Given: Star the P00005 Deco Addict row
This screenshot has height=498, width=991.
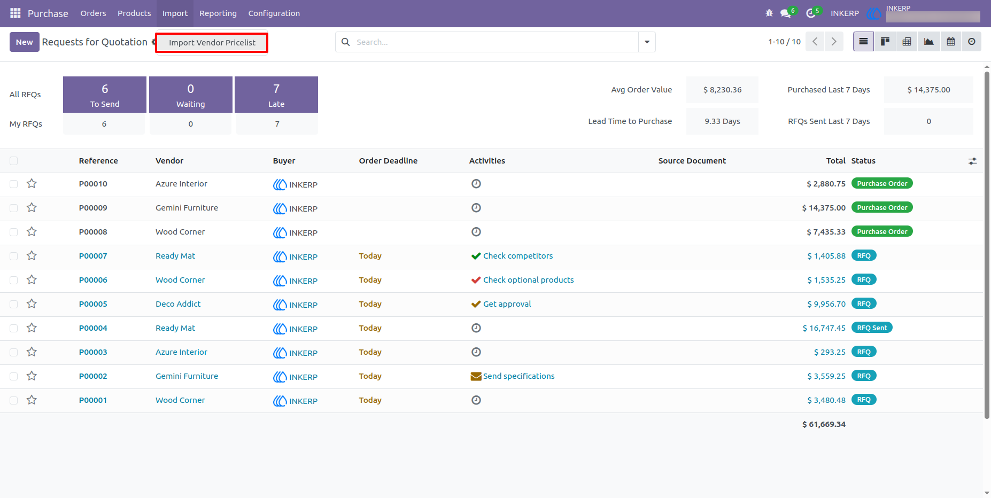Looking at the screenshot, I should 32,304.
